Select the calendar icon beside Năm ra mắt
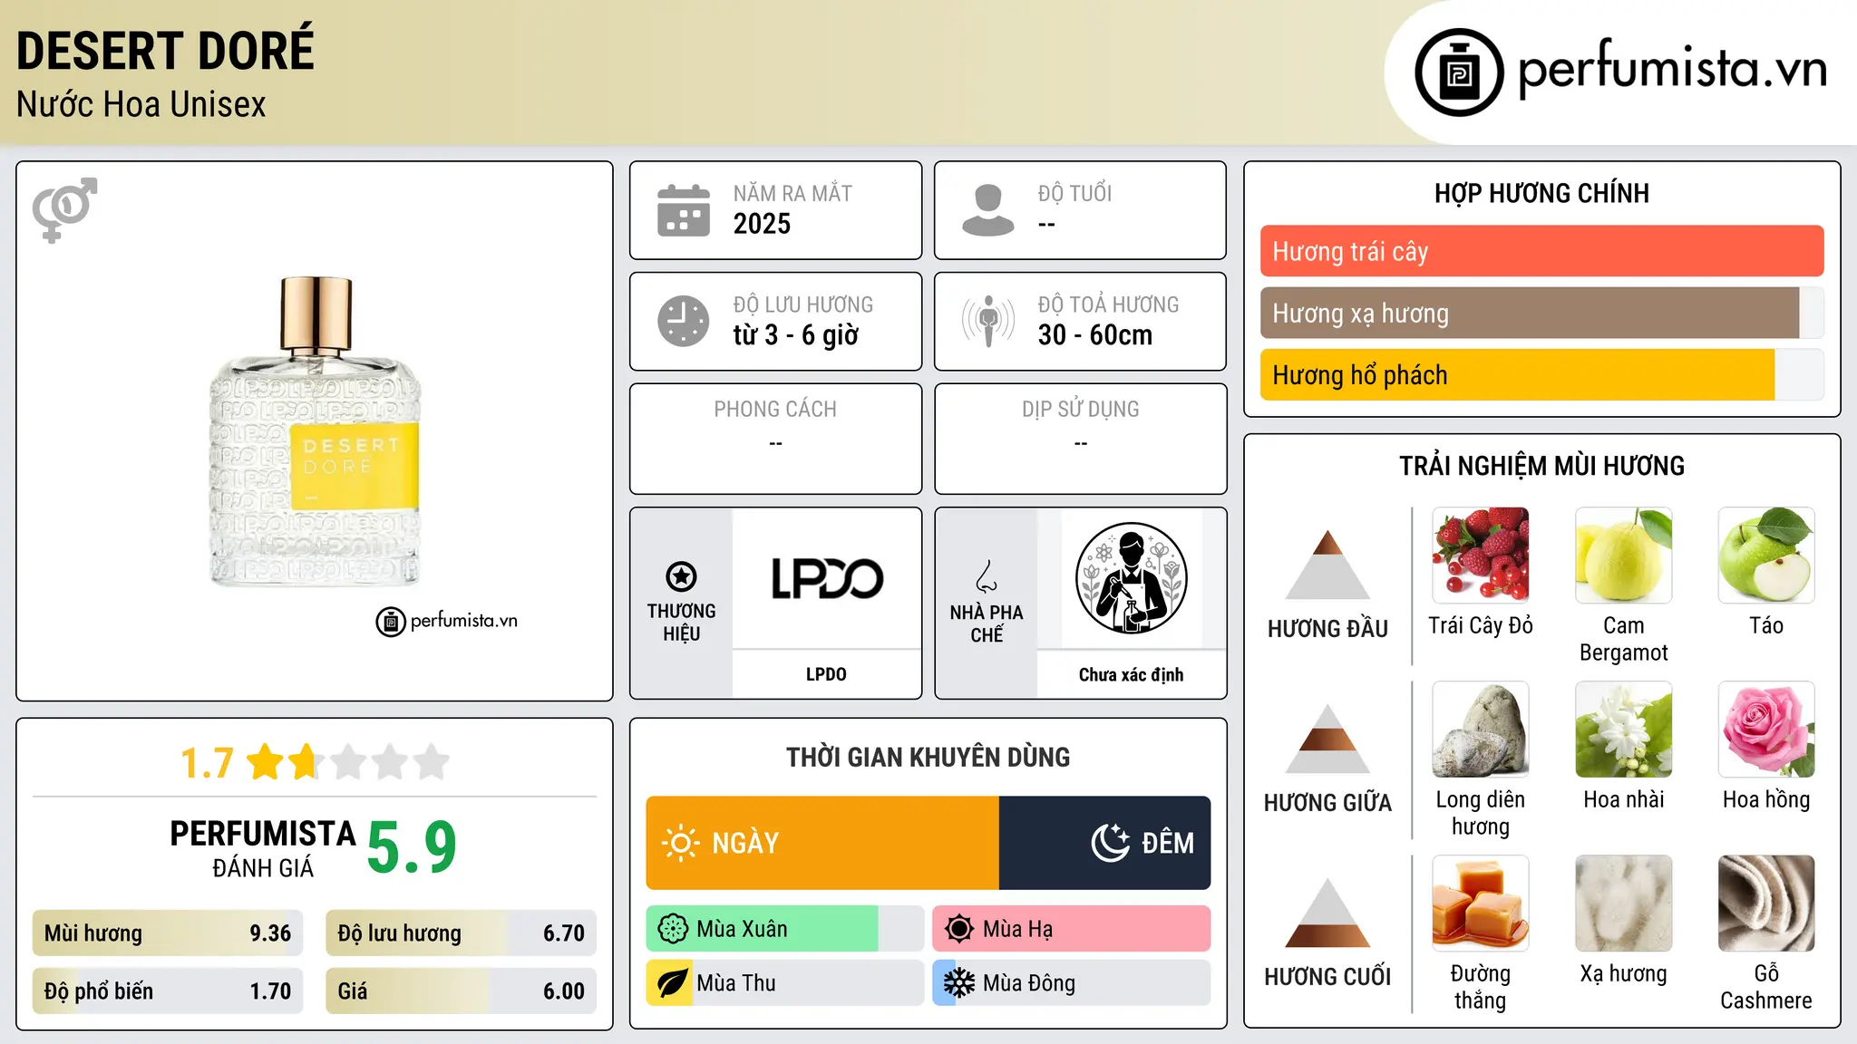The height and width of the screenshot is (1044, 1857). (684, 210)
